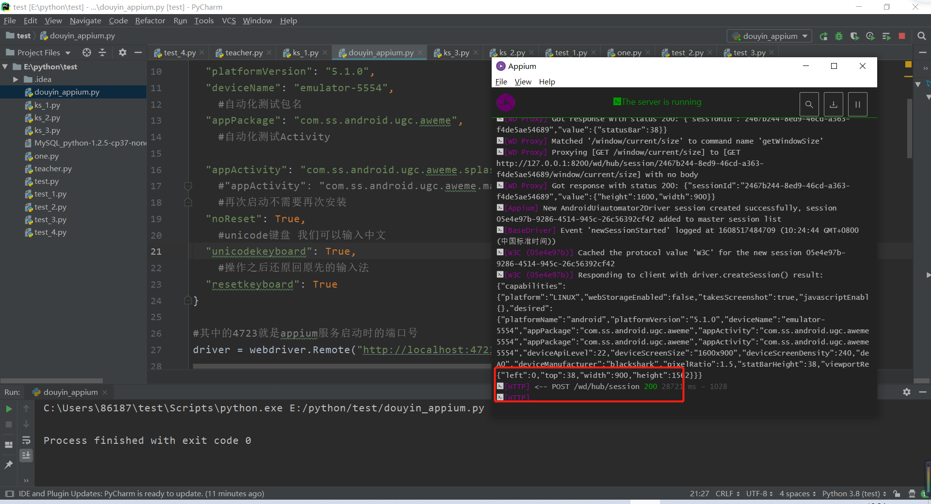Viewport: 931px width, 504px height.
Task: Click the green Debug bug icon
Action: 839,36
